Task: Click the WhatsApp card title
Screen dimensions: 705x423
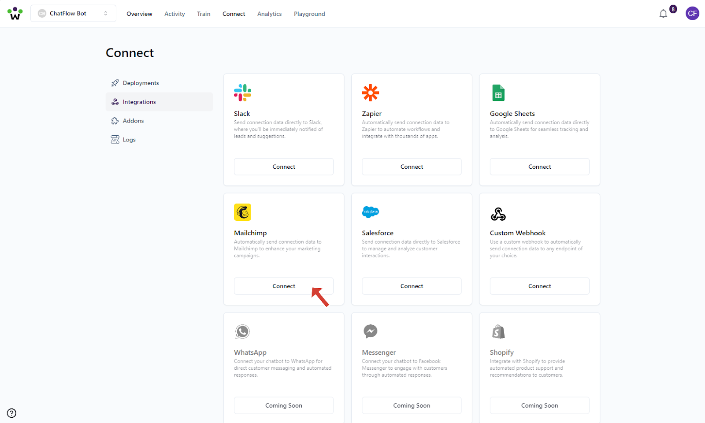Action: [x=250, y=352]
